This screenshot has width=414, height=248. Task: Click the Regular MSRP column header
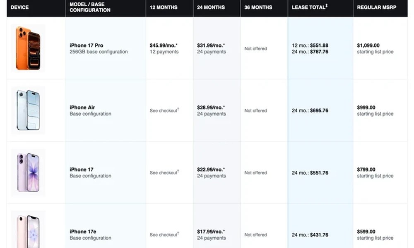376,7
